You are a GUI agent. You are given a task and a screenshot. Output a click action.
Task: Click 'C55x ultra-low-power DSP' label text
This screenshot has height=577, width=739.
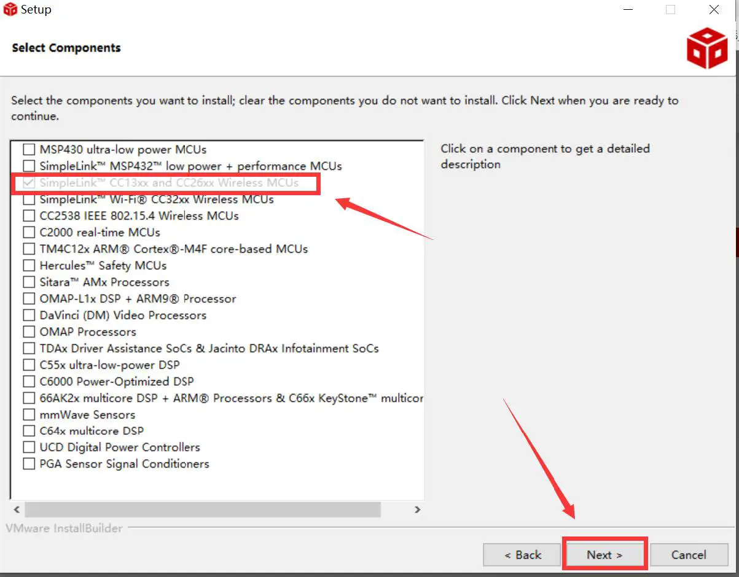109,365
